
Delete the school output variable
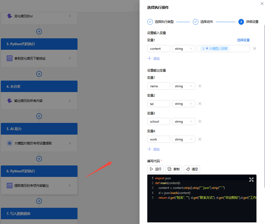tap(200, 122)
